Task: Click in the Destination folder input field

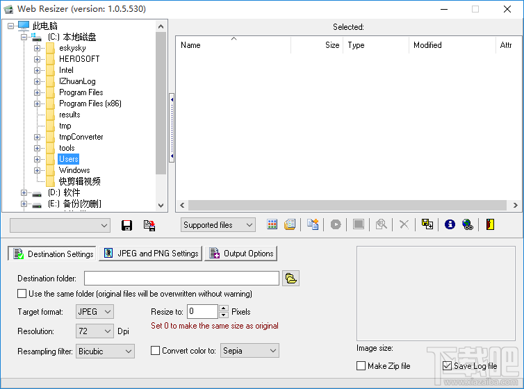Action: pyautogui.click(x=181, y=278)
